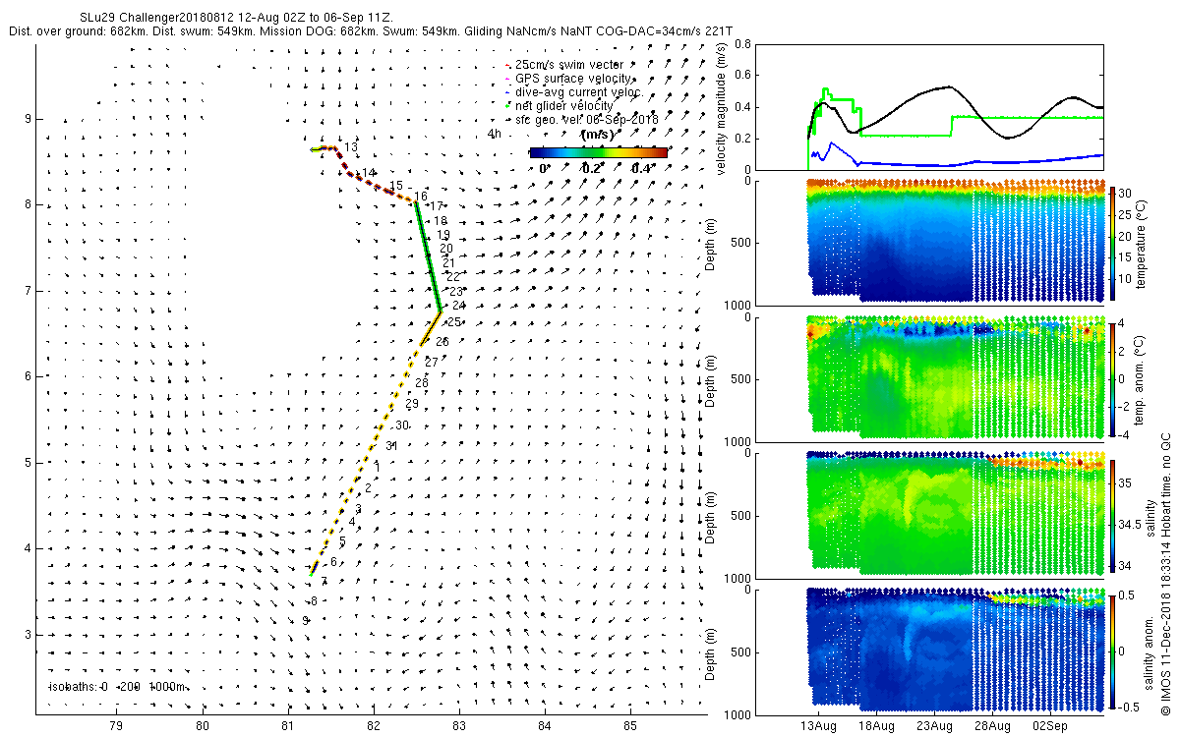Click the '13Aug' date tick label
1180x737 pixels.
click(818, 726)
